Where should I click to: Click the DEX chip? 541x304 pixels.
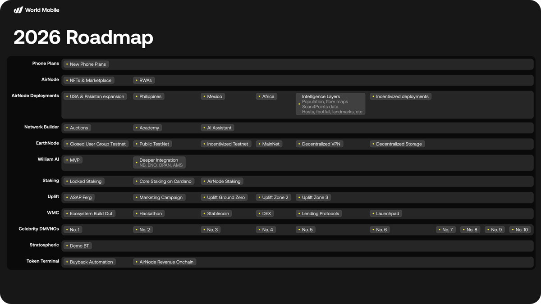(x=265, y=214)
